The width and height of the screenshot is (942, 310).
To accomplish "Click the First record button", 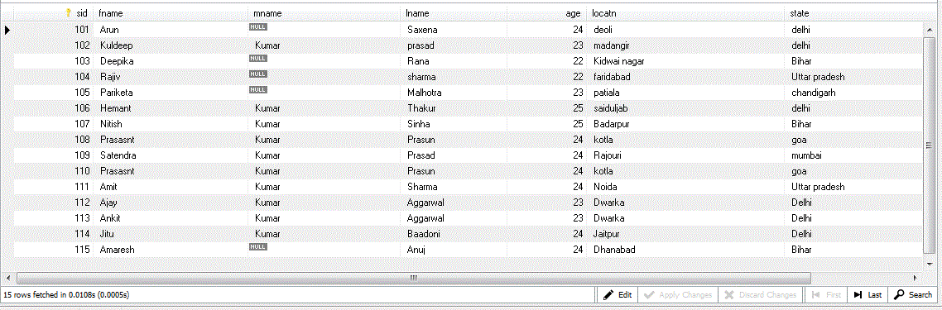I will pyautogui.click(x=826, y=294).
